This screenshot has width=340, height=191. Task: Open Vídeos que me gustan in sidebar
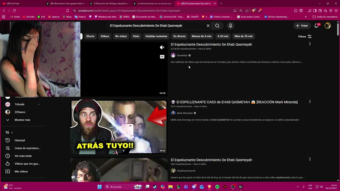27,164
